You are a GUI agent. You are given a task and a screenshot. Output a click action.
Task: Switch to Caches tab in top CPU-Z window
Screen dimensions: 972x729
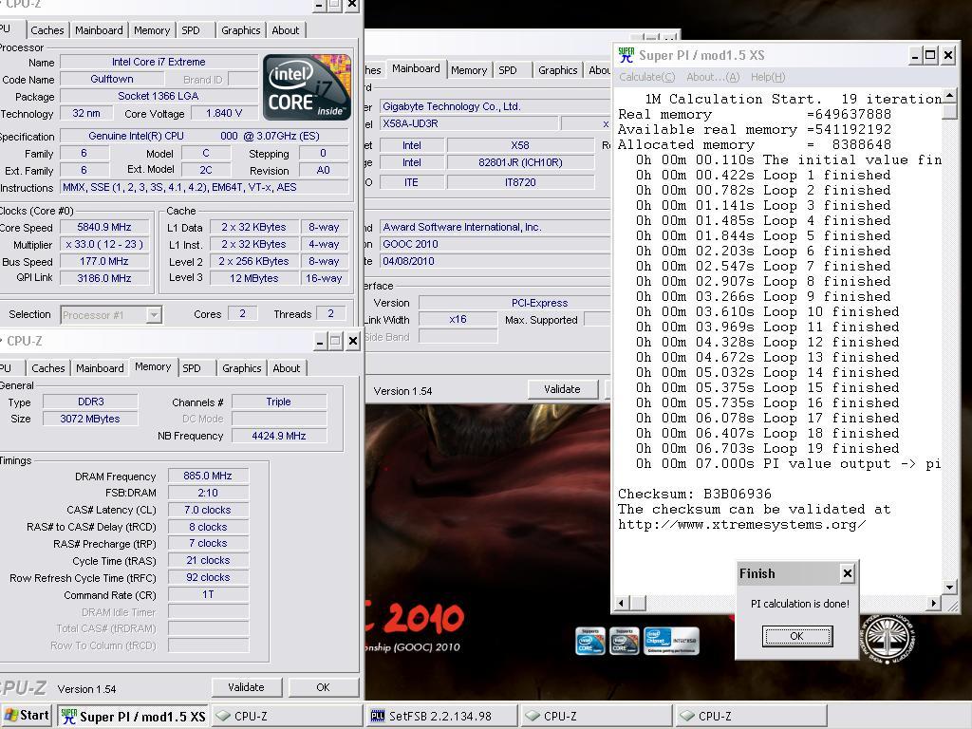(47, 30)
